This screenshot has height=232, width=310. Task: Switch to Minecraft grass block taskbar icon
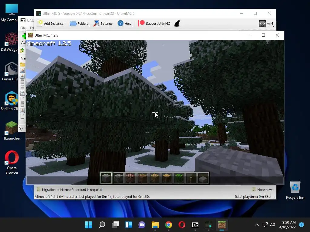(222, 225)
